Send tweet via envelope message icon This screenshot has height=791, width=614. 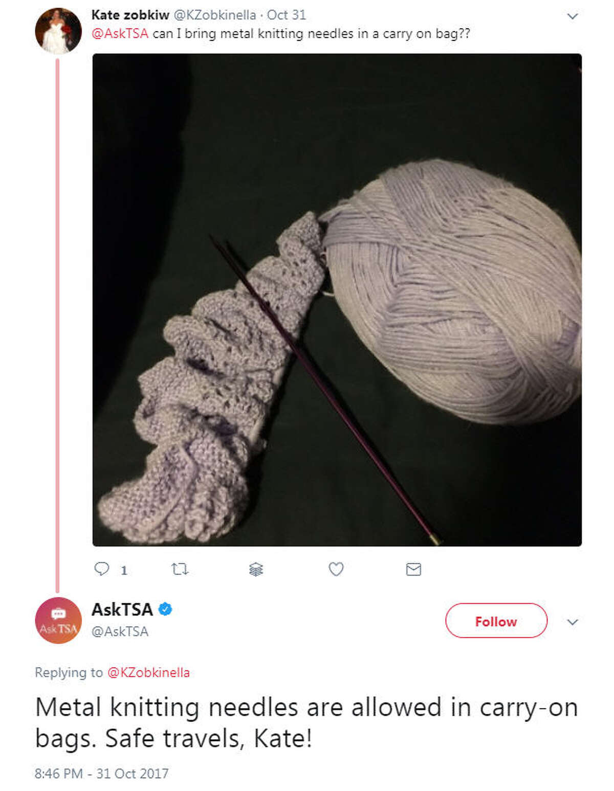coord(413,569)
